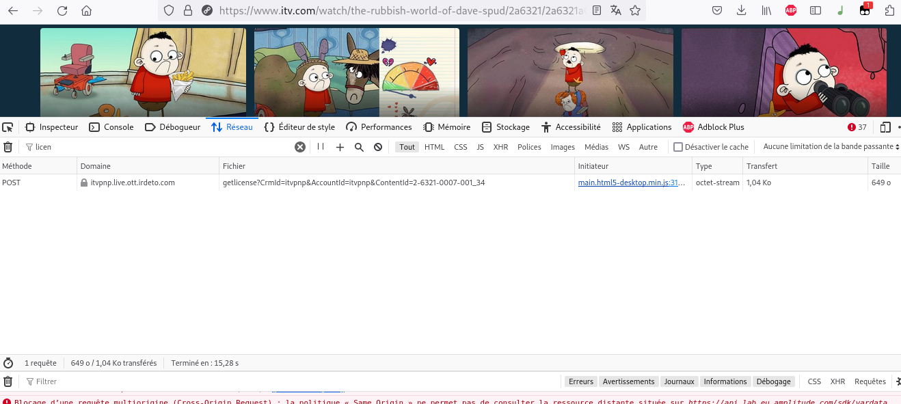Sort by Domaine column header
Screen dimensions: 901x404
coord(148,166)
